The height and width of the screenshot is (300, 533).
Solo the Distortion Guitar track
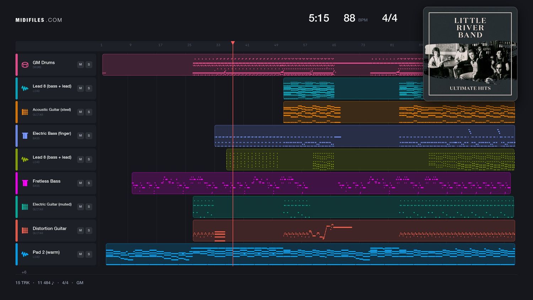click(89, 230)
